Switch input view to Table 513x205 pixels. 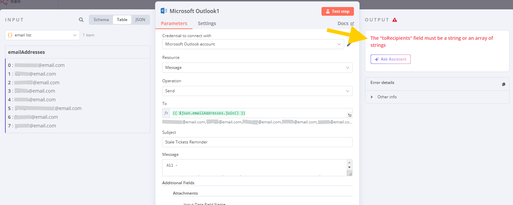pyautogui.click(x=122, y=20)
